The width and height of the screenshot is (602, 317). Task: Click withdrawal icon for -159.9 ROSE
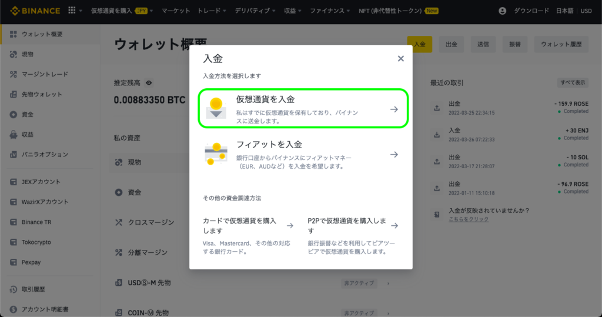437,108
